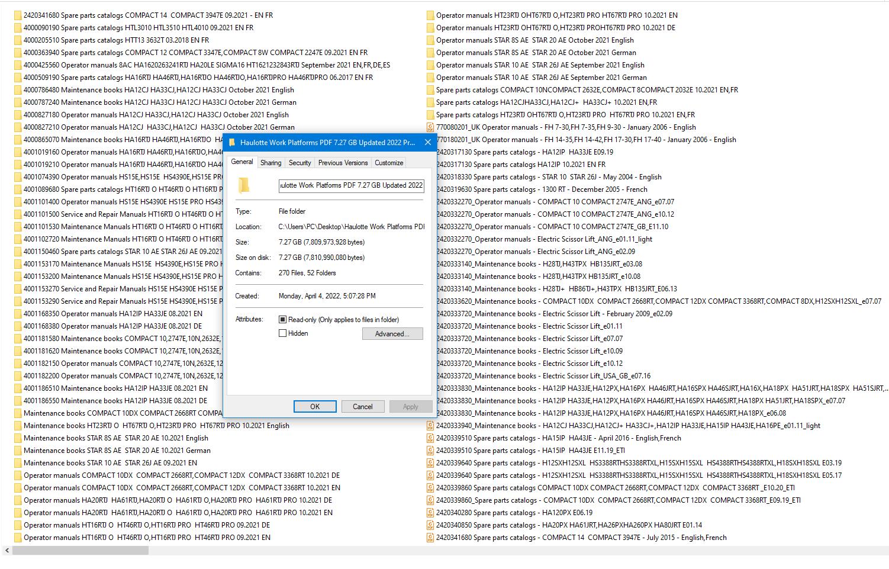Screen dimensions: 889x569
Task: Click folder icon for Operator manuals HT16RTJ O 09.2021 DE
Action: tap(18, 525)
